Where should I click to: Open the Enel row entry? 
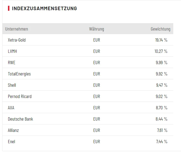pos(12,142)
